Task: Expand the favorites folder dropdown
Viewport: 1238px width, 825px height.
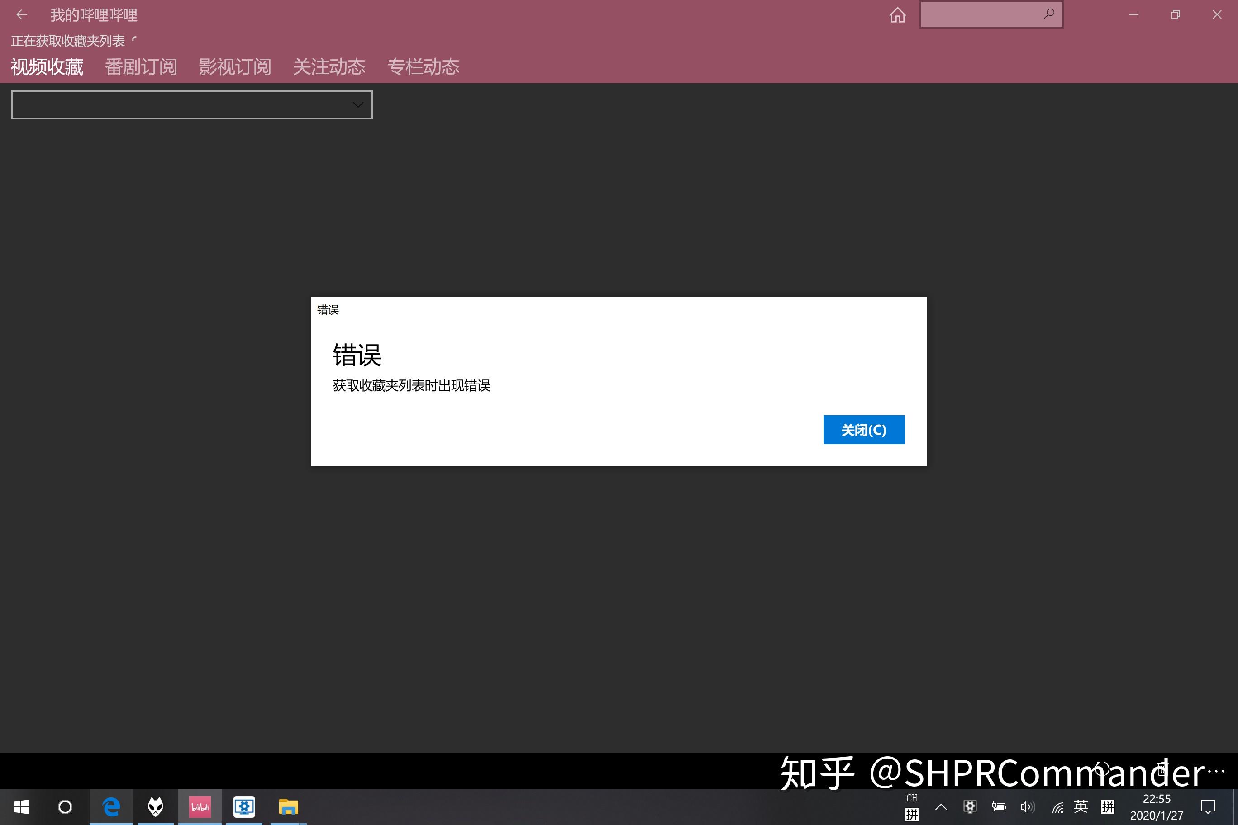Action: [x=191, y=104]
